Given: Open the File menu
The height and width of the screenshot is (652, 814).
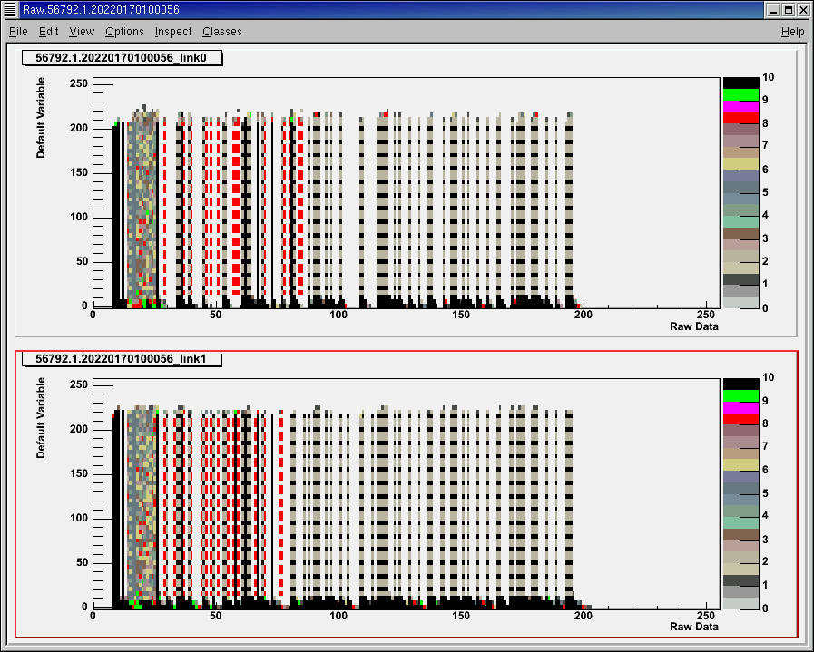Looking at the screenshot, I should coord(18,31).
